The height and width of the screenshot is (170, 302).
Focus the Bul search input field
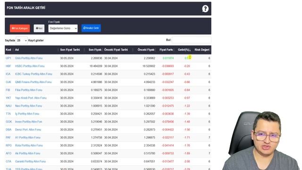[x=192, y=40]
